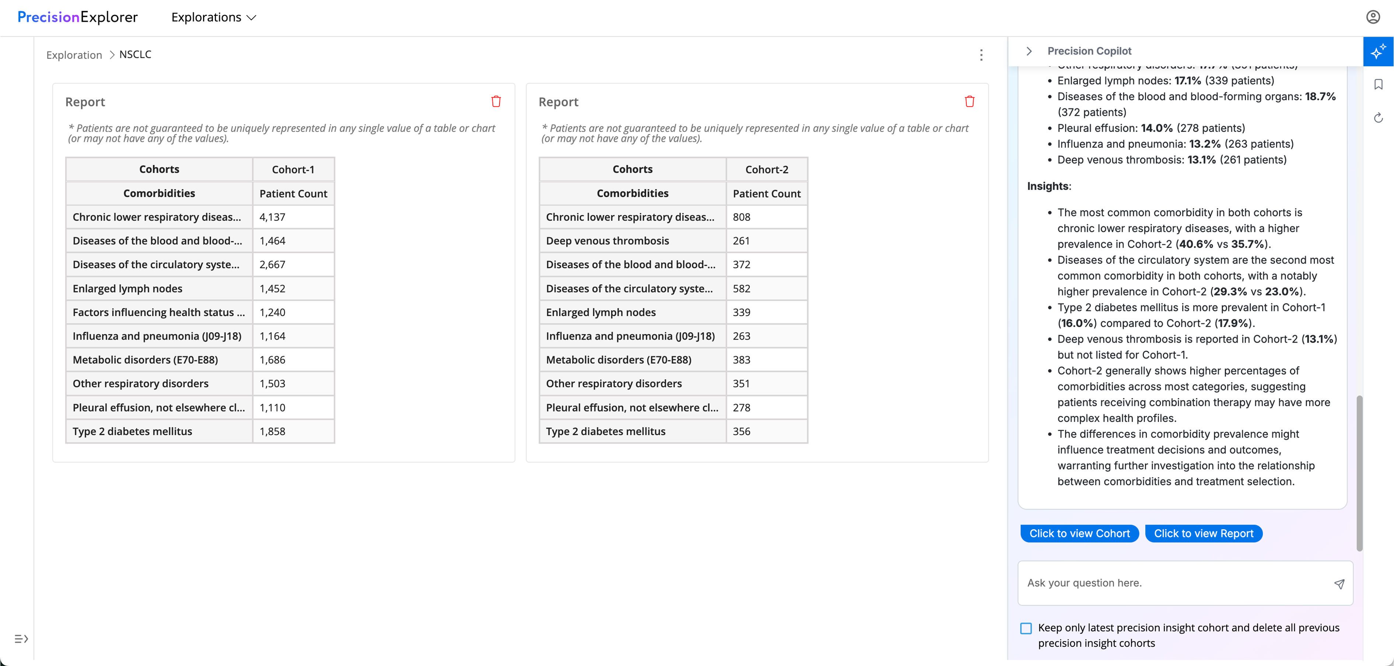
Task: Delete the Cohort-2 Report with trash icon
Action: [969, 101]
